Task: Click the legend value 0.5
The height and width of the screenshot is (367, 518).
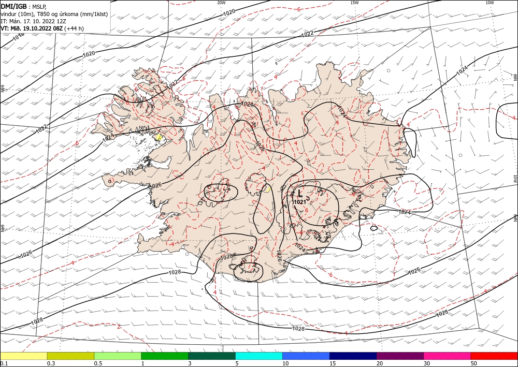Action: pos(98,363)
